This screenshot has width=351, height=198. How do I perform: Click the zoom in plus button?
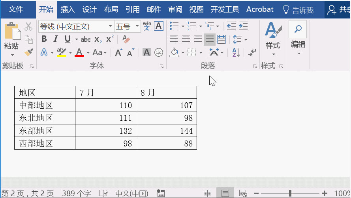[x=324, y=193]
